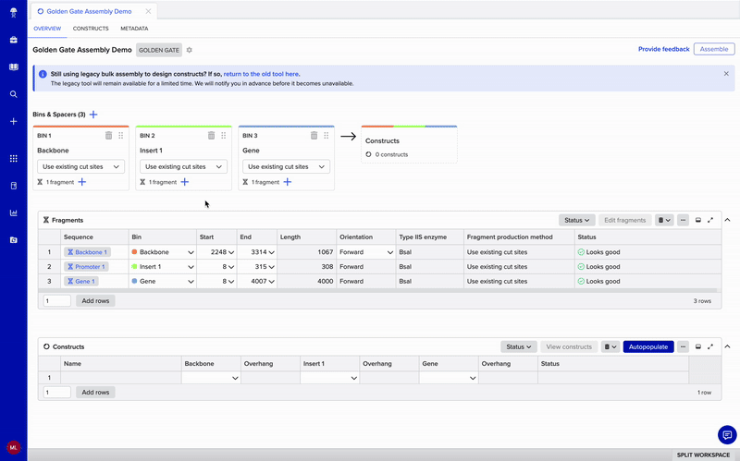The width and height of the screenshot is (740, 461).
Task: Click the BIN 2 drag handle icon
Action: pyautogui.click(x=223, y=136)
